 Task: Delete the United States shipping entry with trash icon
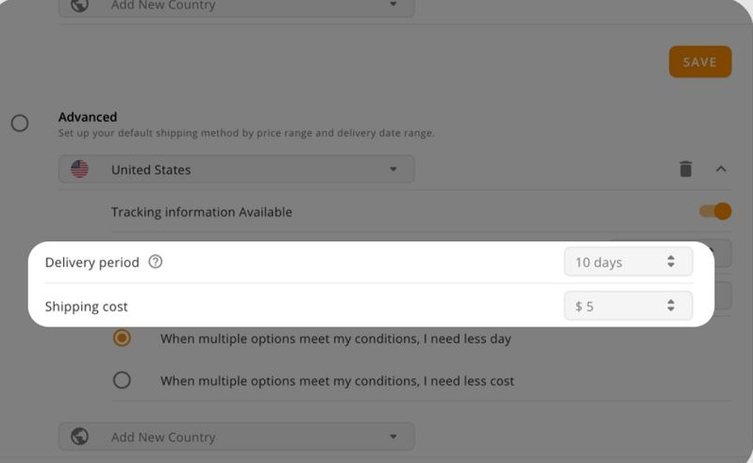686,169
